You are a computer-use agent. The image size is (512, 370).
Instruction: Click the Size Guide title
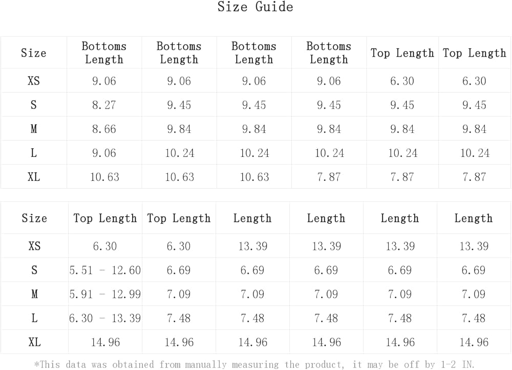tap(255, 7)
